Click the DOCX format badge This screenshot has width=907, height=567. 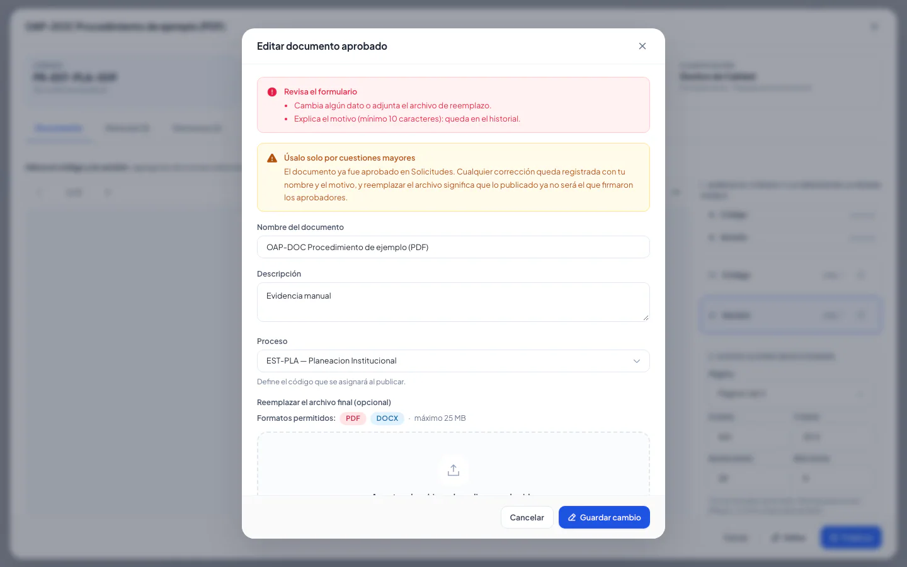(x=387, y=418)
